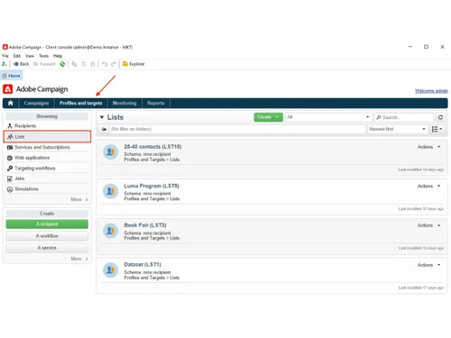Click the Create section header
Viewport: 451px width, 338px height.
47,214
